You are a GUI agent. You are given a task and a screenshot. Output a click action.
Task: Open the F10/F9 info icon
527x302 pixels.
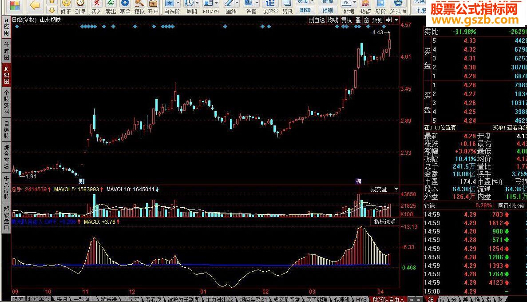208,4
